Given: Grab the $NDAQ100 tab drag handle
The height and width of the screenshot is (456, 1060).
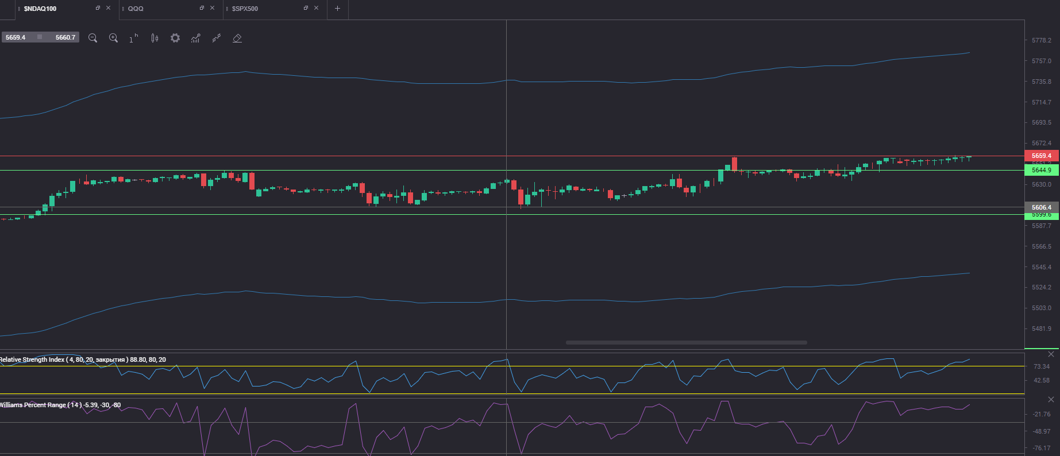Looking at the screenshot, I should tap(19, 9).
